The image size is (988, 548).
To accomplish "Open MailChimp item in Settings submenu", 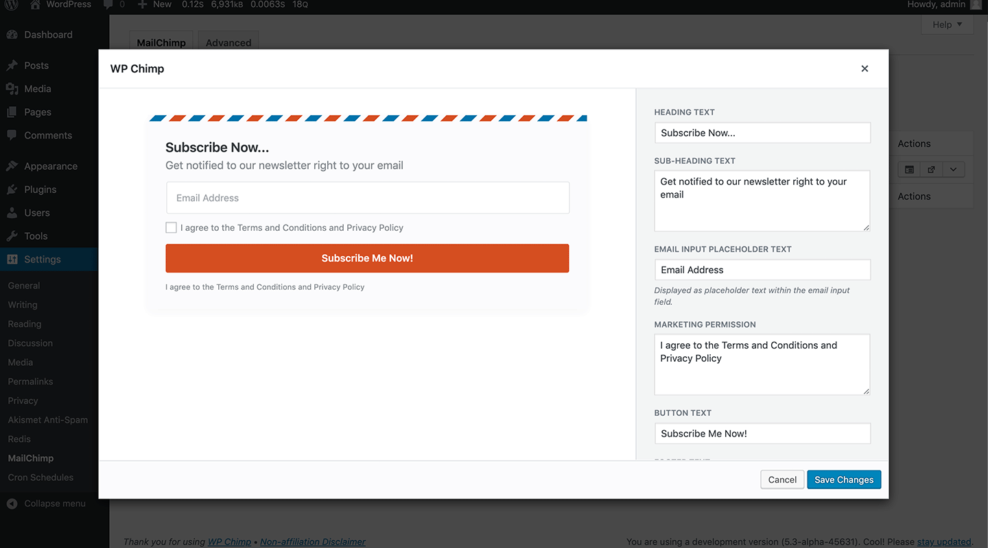I will coord(31,458).
